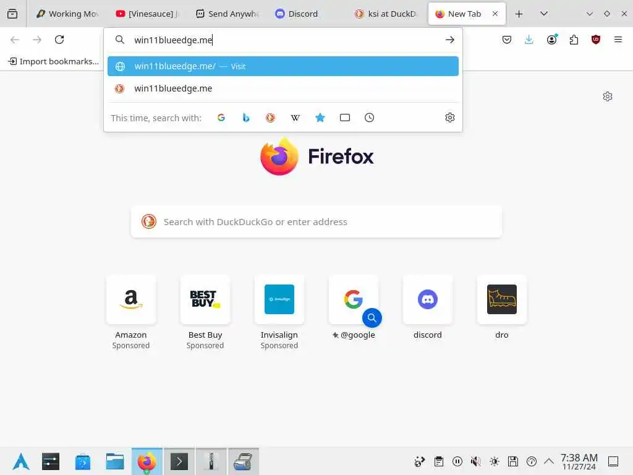This screenshot has width=633, height=475.
Task: Click the media pause tray icon
Action: click(x=457, y=461)
